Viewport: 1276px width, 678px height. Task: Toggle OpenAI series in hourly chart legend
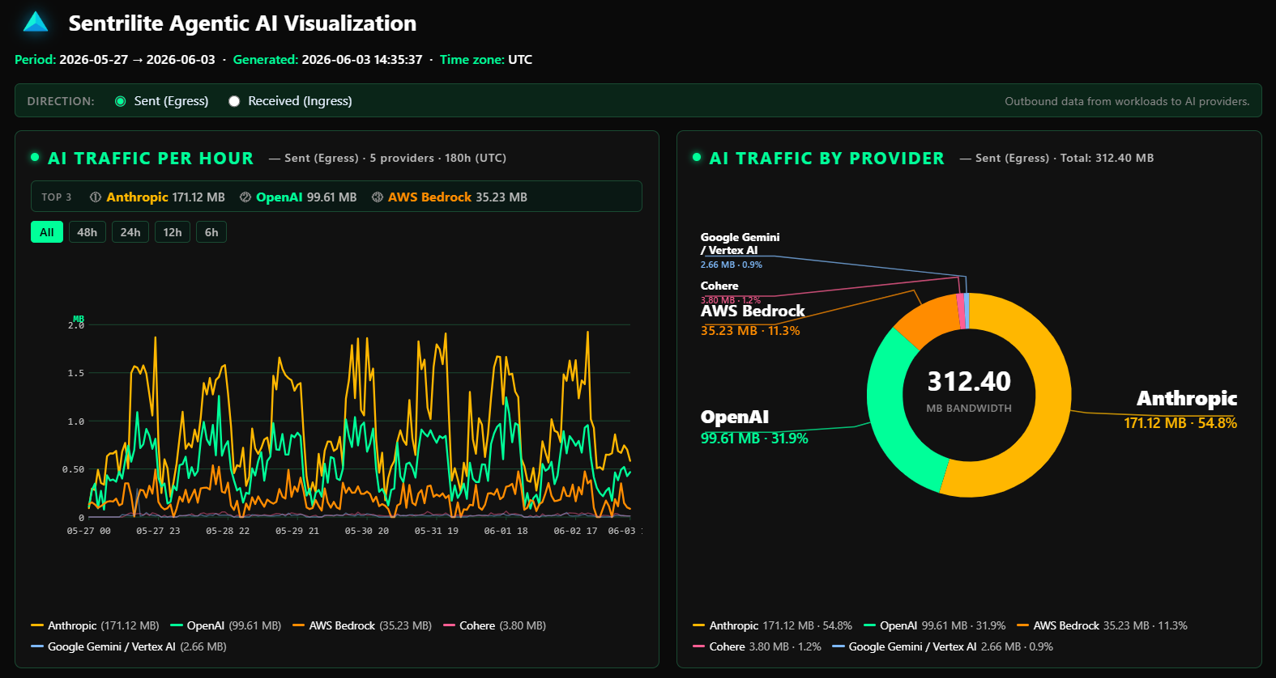pos(226,625)
